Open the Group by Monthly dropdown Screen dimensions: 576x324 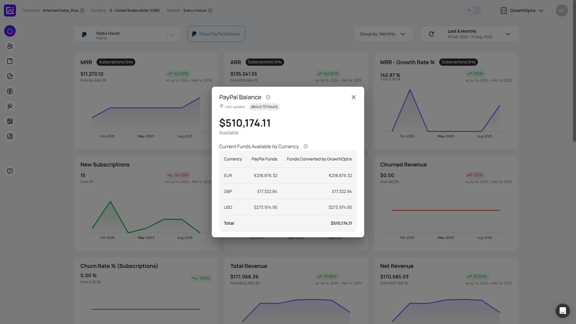point(383,34)
